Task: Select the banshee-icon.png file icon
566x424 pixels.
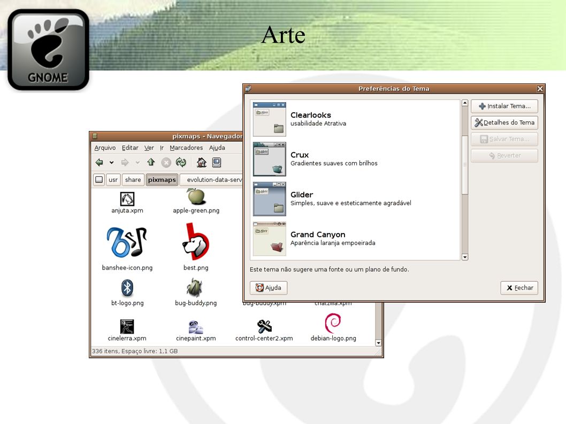Action: click(127, 242)
